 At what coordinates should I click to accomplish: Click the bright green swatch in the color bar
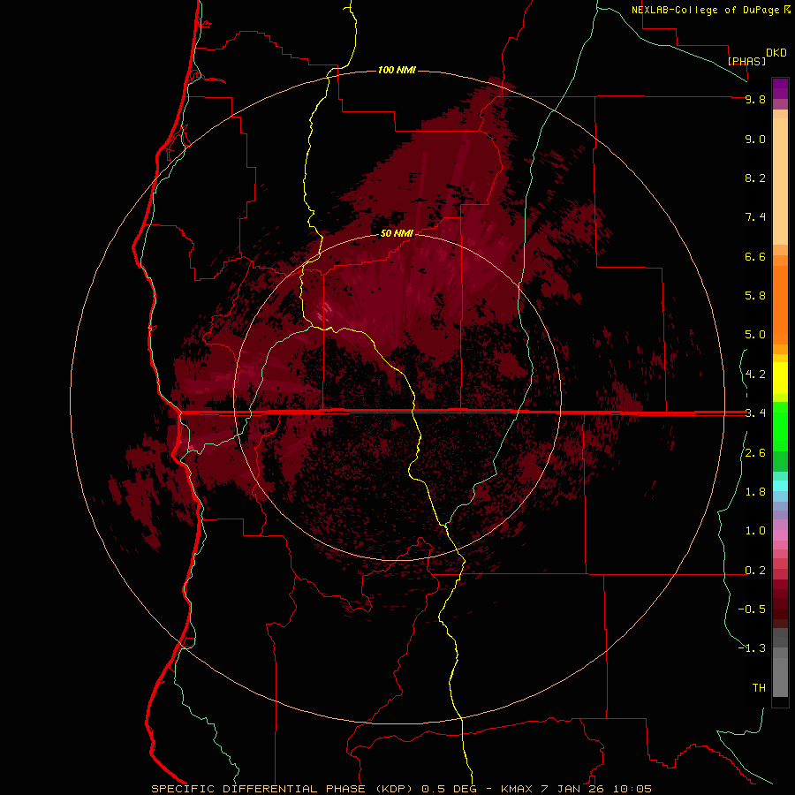(780, 426)
